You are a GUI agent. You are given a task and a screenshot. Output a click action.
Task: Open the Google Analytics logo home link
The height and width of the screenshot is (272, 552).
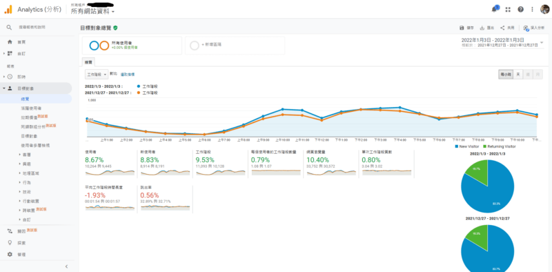[8, 10]
